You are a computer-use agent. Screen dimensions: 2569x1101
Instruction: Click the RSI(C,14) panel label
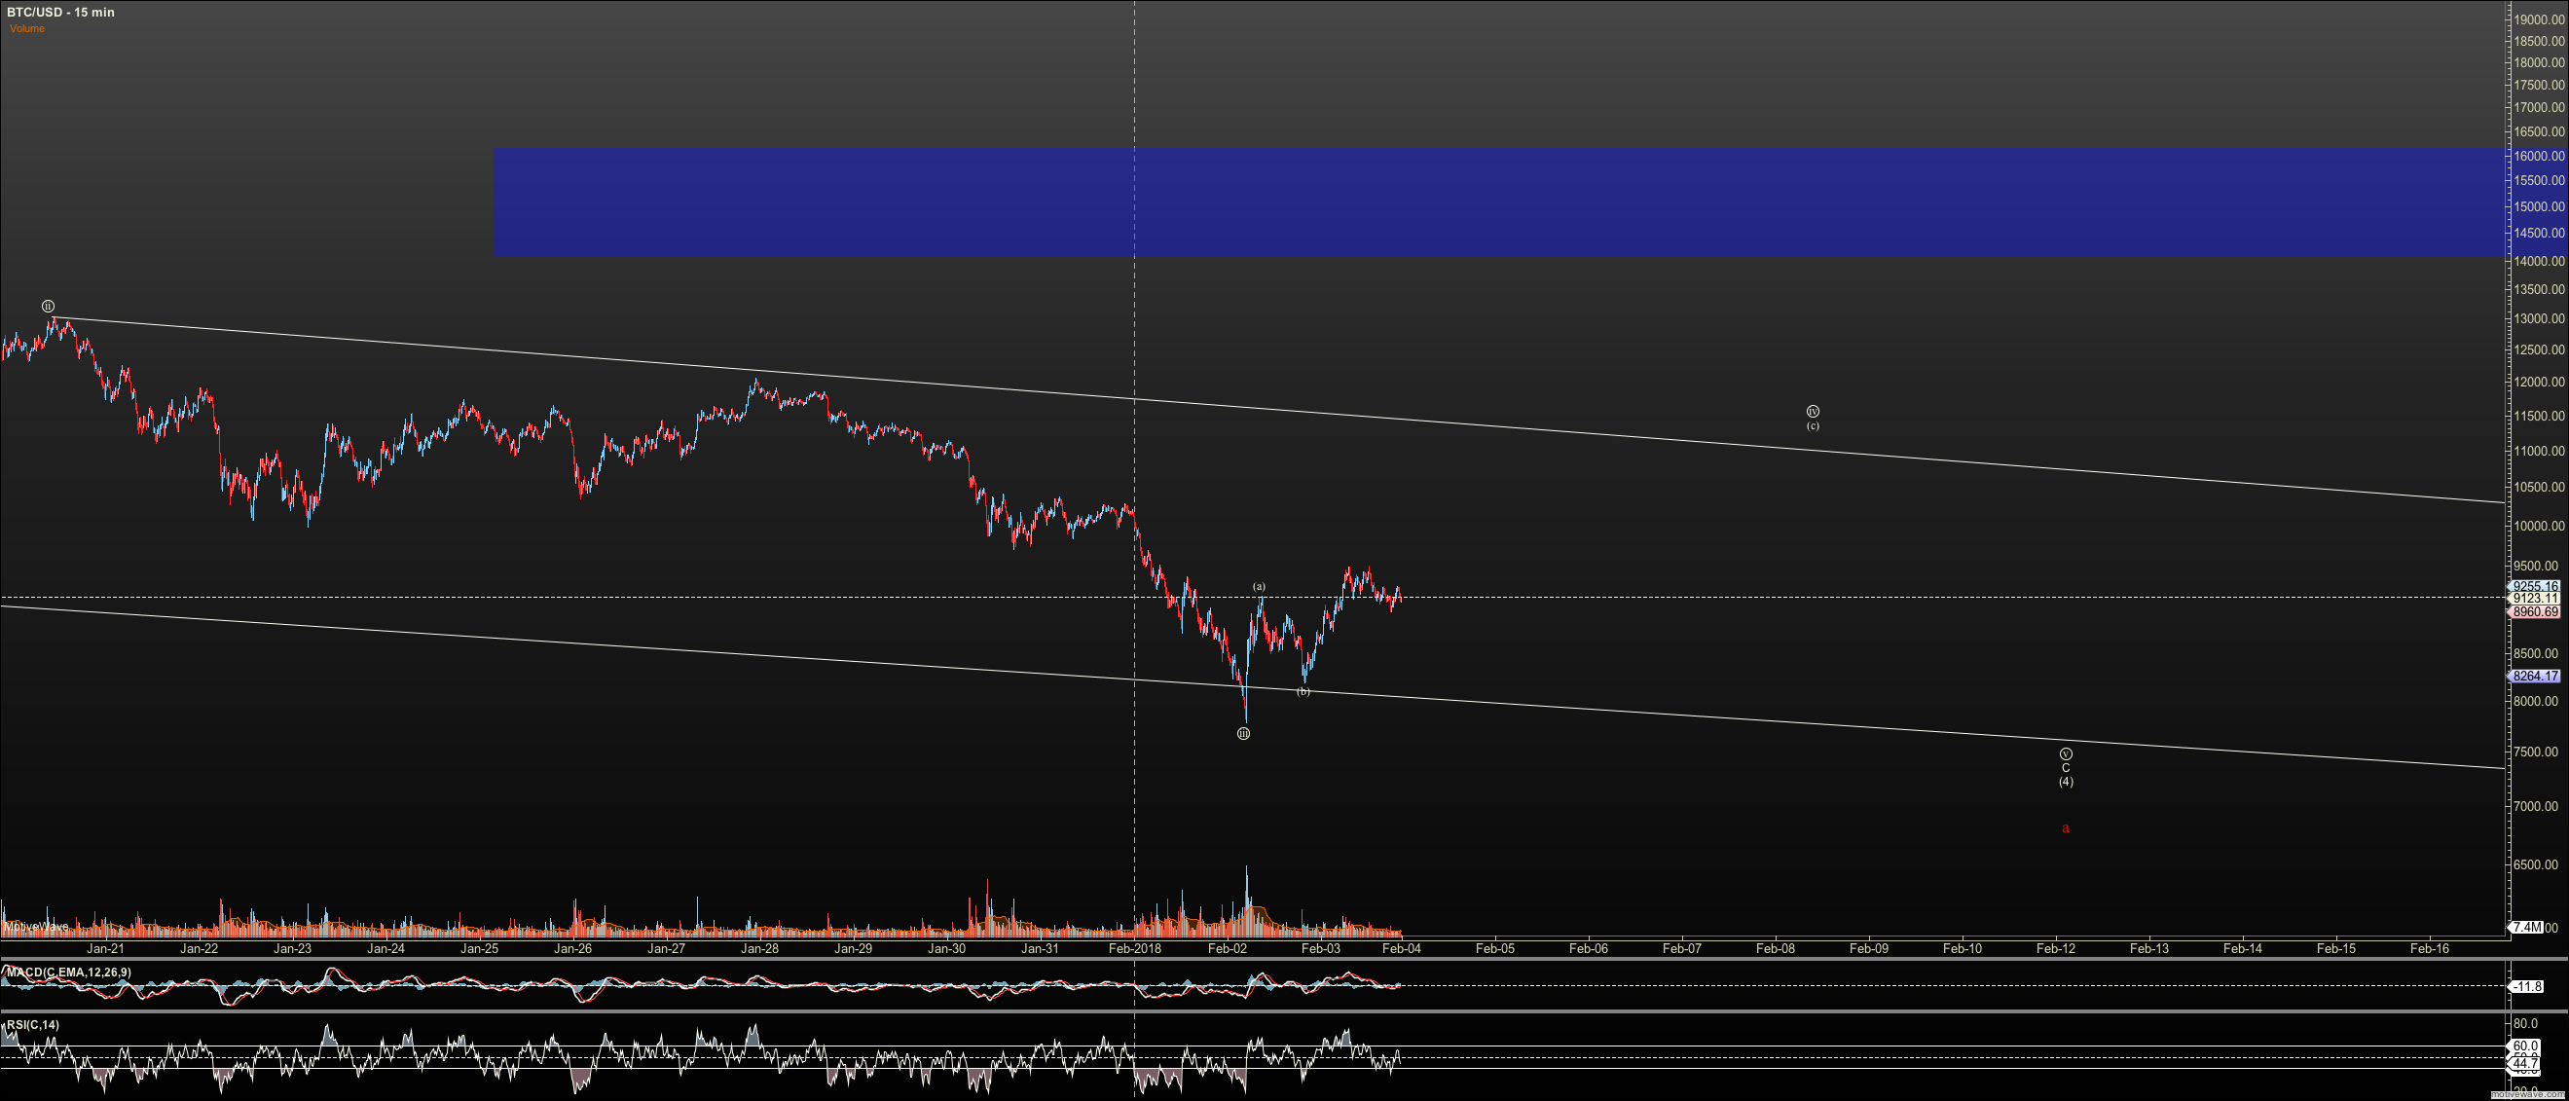(32, 1026)
